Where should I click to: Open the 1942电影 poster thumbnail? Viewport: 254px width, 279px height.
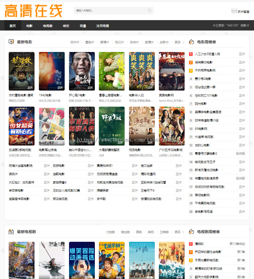point(52,71)
